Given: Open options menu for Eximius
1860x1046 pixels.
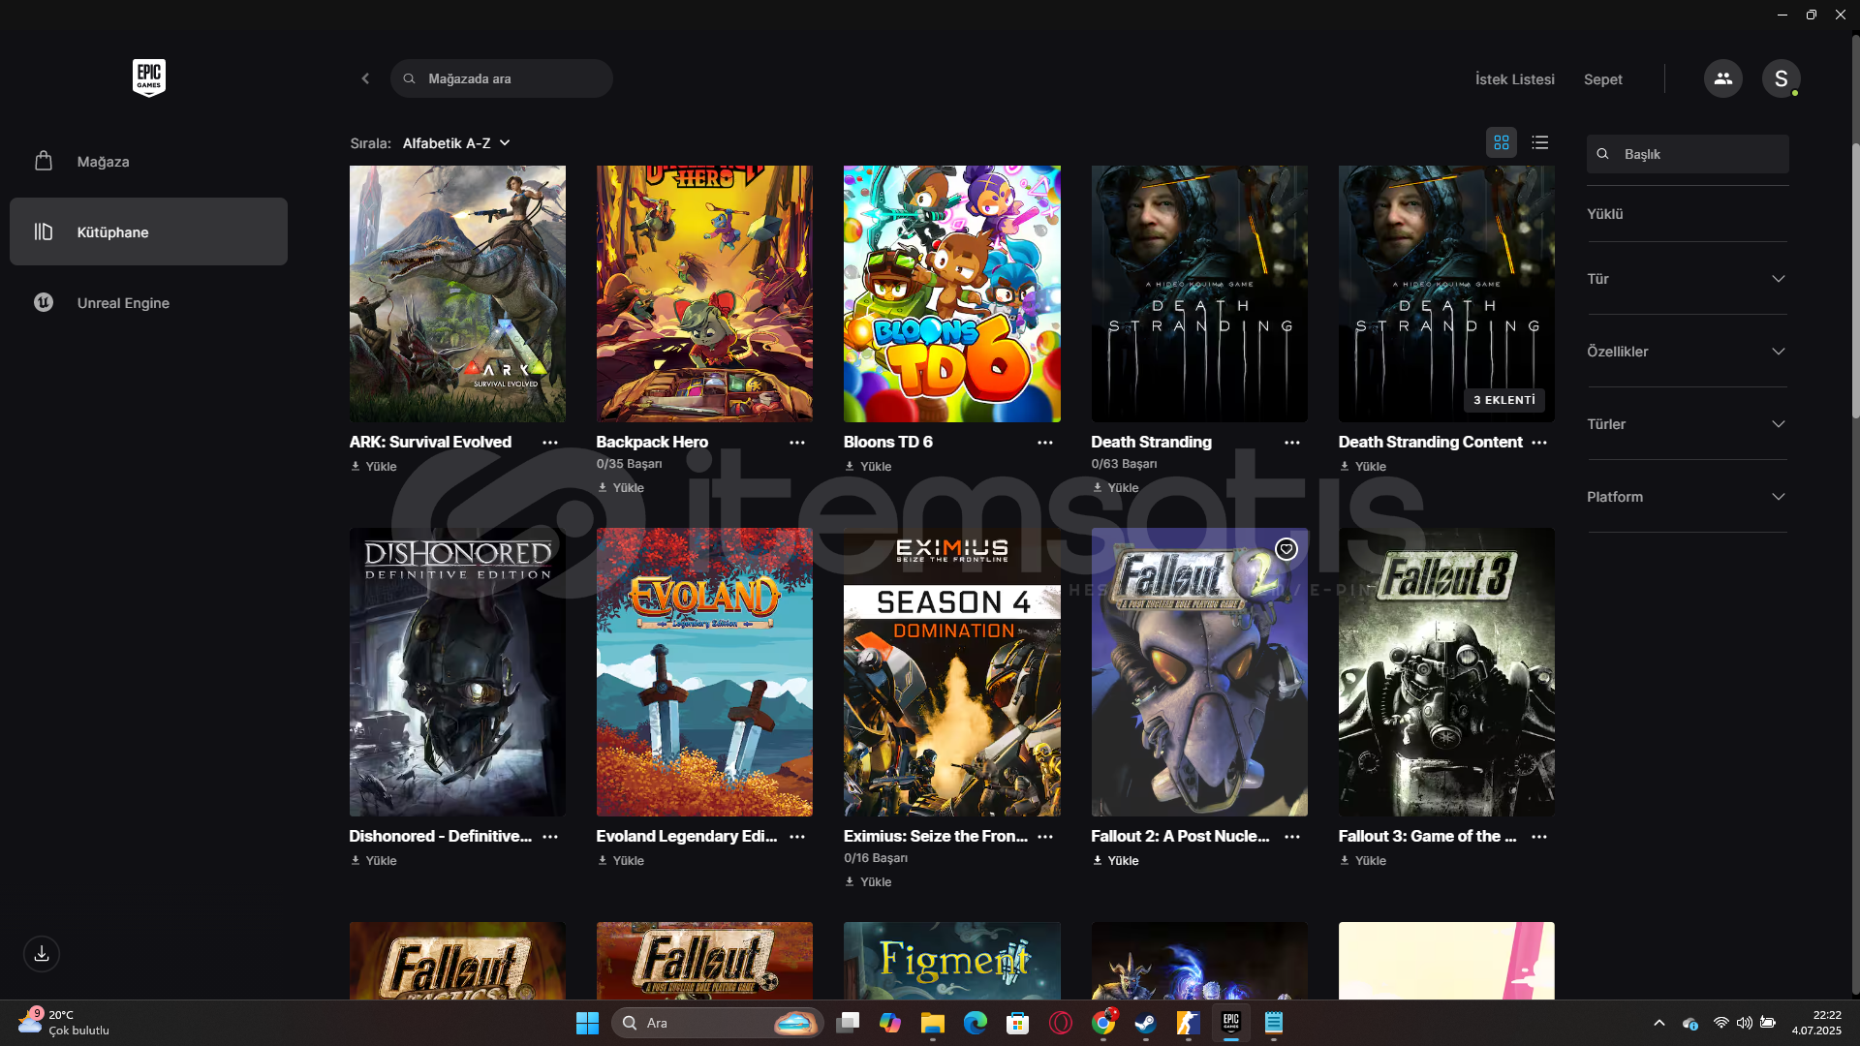Looking at the screenshot, I should coord(1045,837).
